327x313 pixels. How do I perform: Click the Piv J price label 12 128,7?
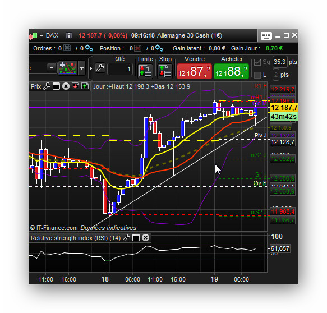click(283, 142)
